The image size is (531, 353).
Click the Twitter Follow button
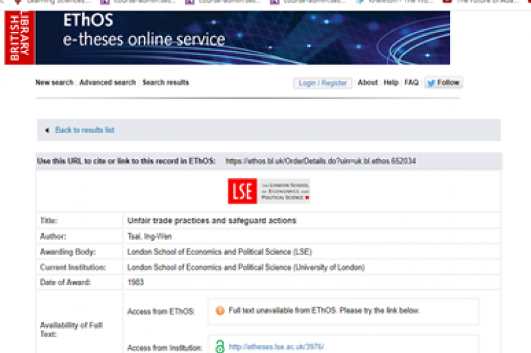pyautogui.click(x=443, y=83)
